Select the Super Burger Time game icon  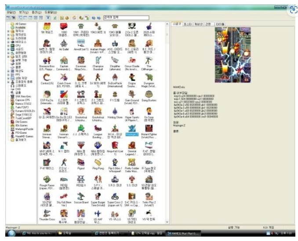(98, 200)
